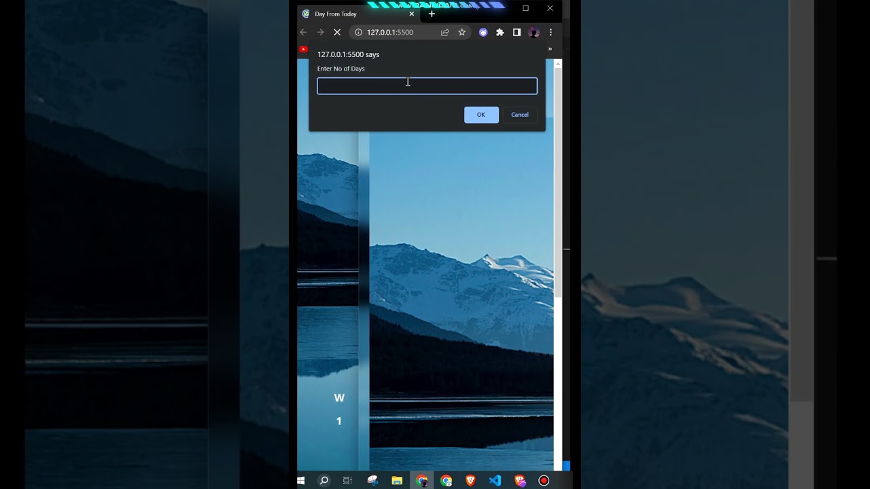This screenshot has width=870, height=489.
Task: Cancel the Enter No of Days prompt
Action: point(520,115)
